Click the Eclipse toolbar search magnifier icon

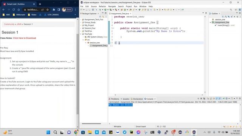231,10
